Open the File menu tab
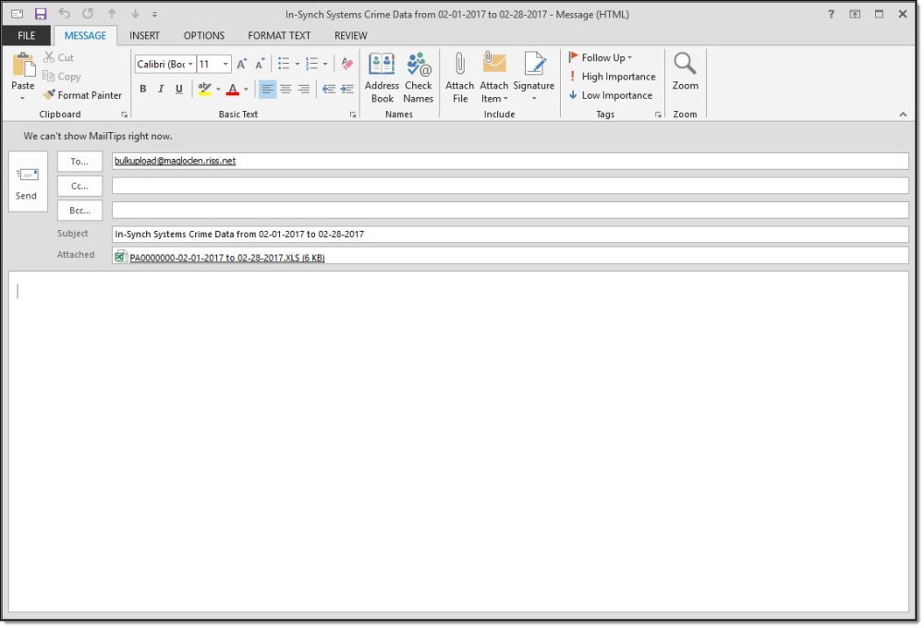The image size is (924, 628). [27, 36]
